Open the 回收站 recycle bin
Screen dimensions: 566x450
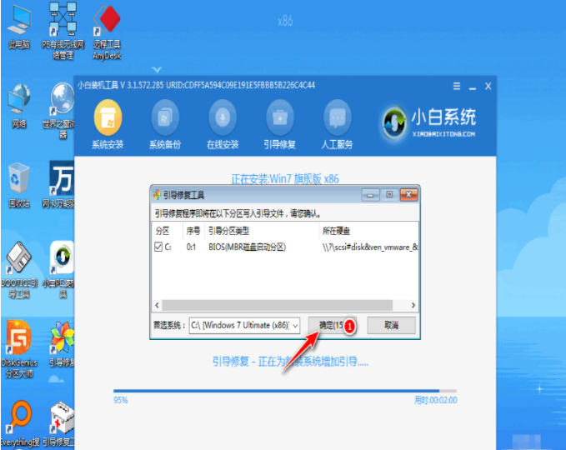point(19,185)
